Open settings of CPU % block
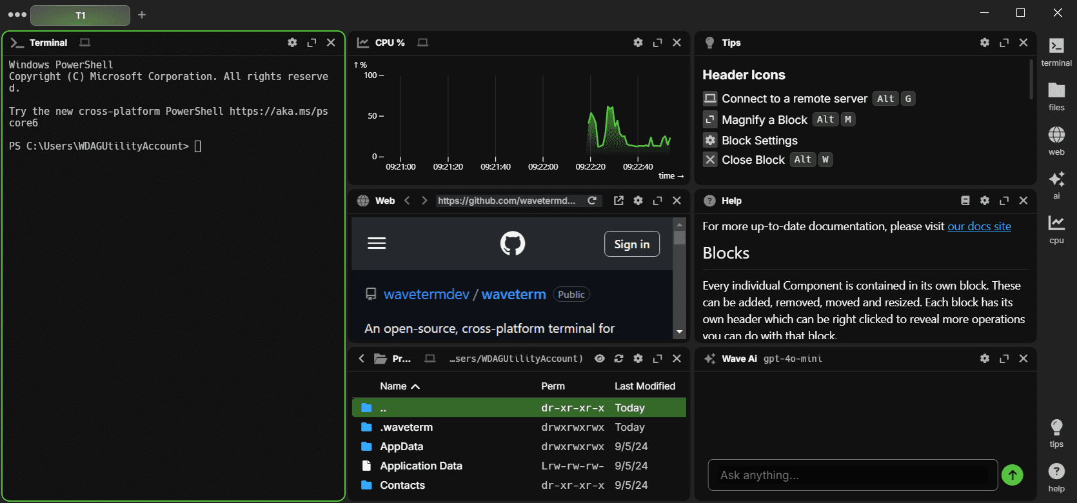This screenshot has height=503, width=1077. tap(638, 43)
